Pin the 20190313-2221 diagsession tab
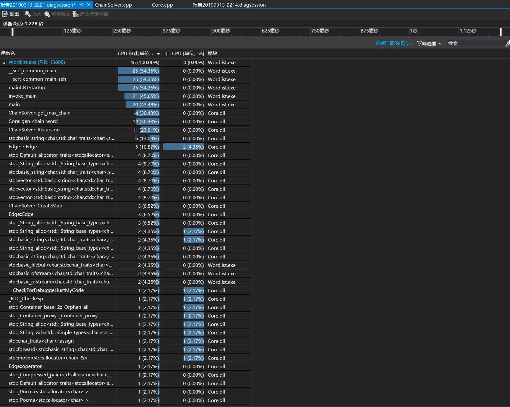 81,5
